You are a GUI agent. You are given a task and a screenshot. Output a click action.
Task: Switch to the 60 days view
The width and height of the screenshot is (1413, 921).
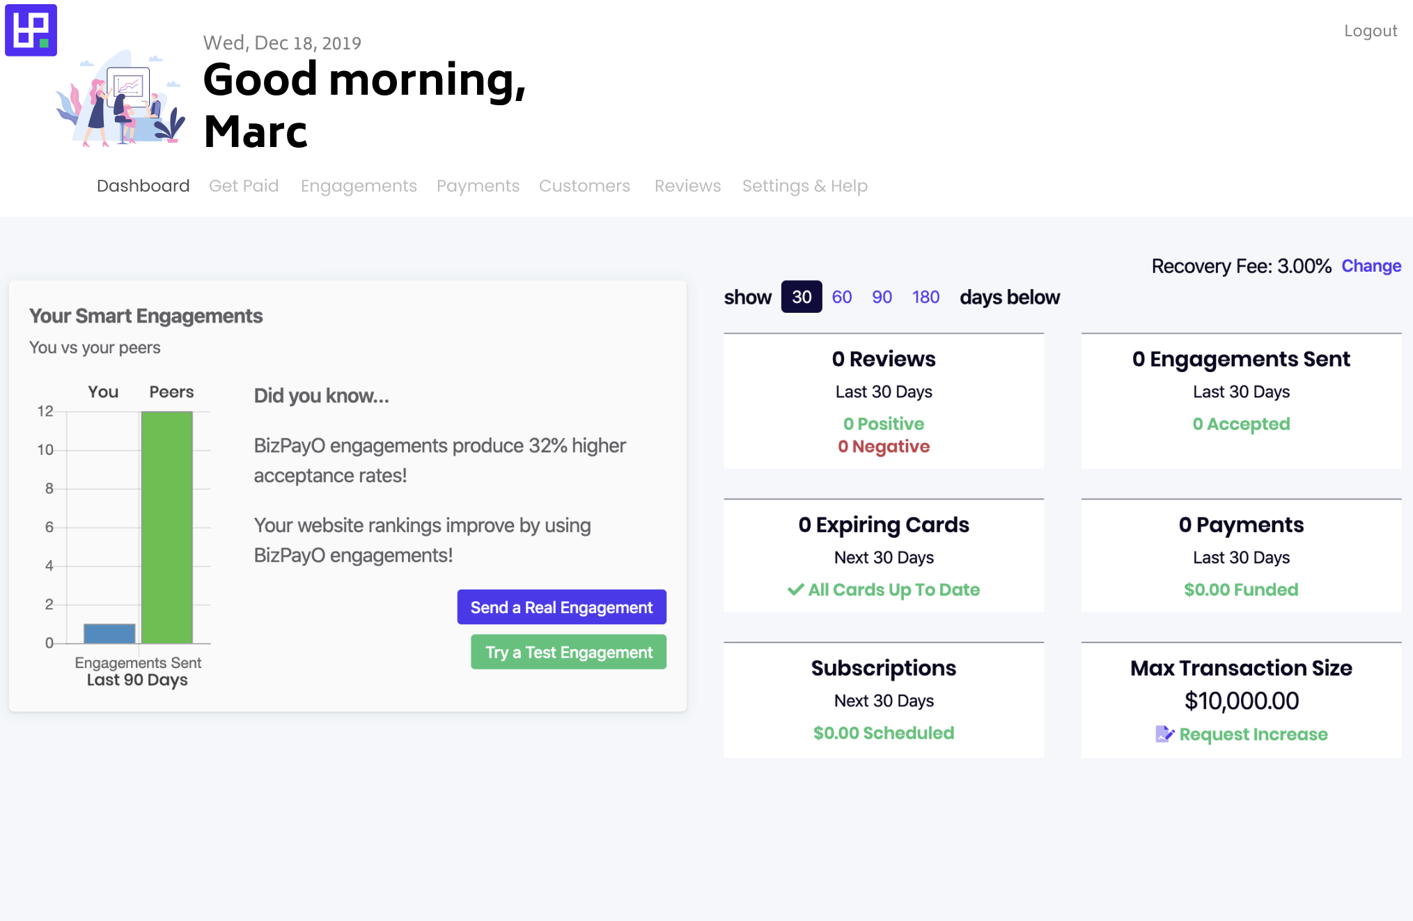pyautogui.click(x=841, y=297)
